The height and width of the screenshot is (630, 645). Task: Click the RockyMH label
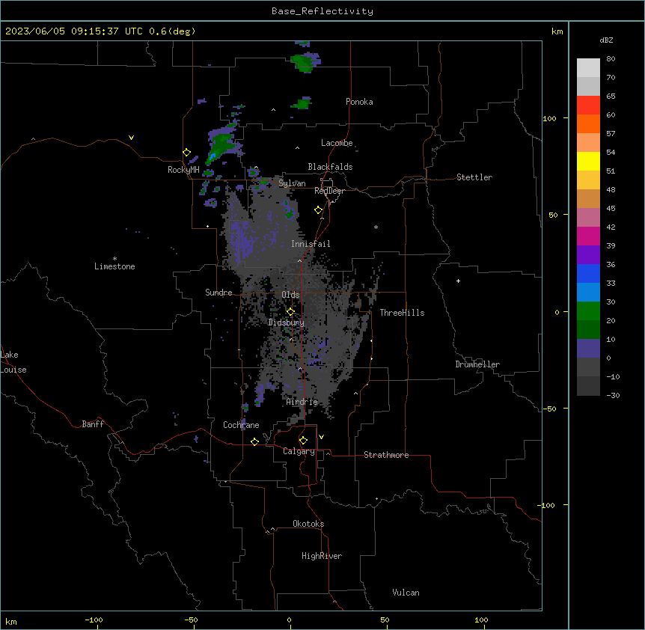click(183, 170)
